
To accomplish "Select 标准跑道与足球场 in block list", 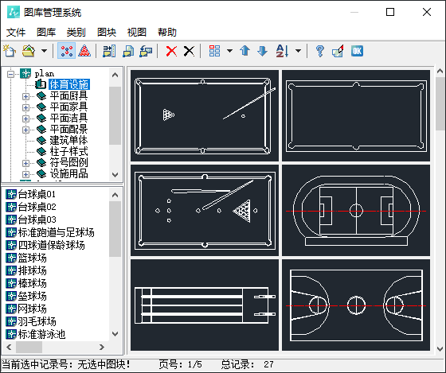I will pyautogui.click(x=56, y=233).
